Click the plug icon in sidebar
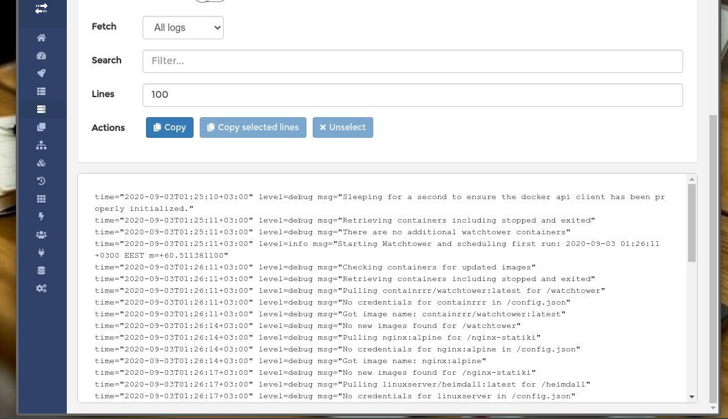Image resolution: width=728 pixels, height=419 pixels. (x=41, y=252)
